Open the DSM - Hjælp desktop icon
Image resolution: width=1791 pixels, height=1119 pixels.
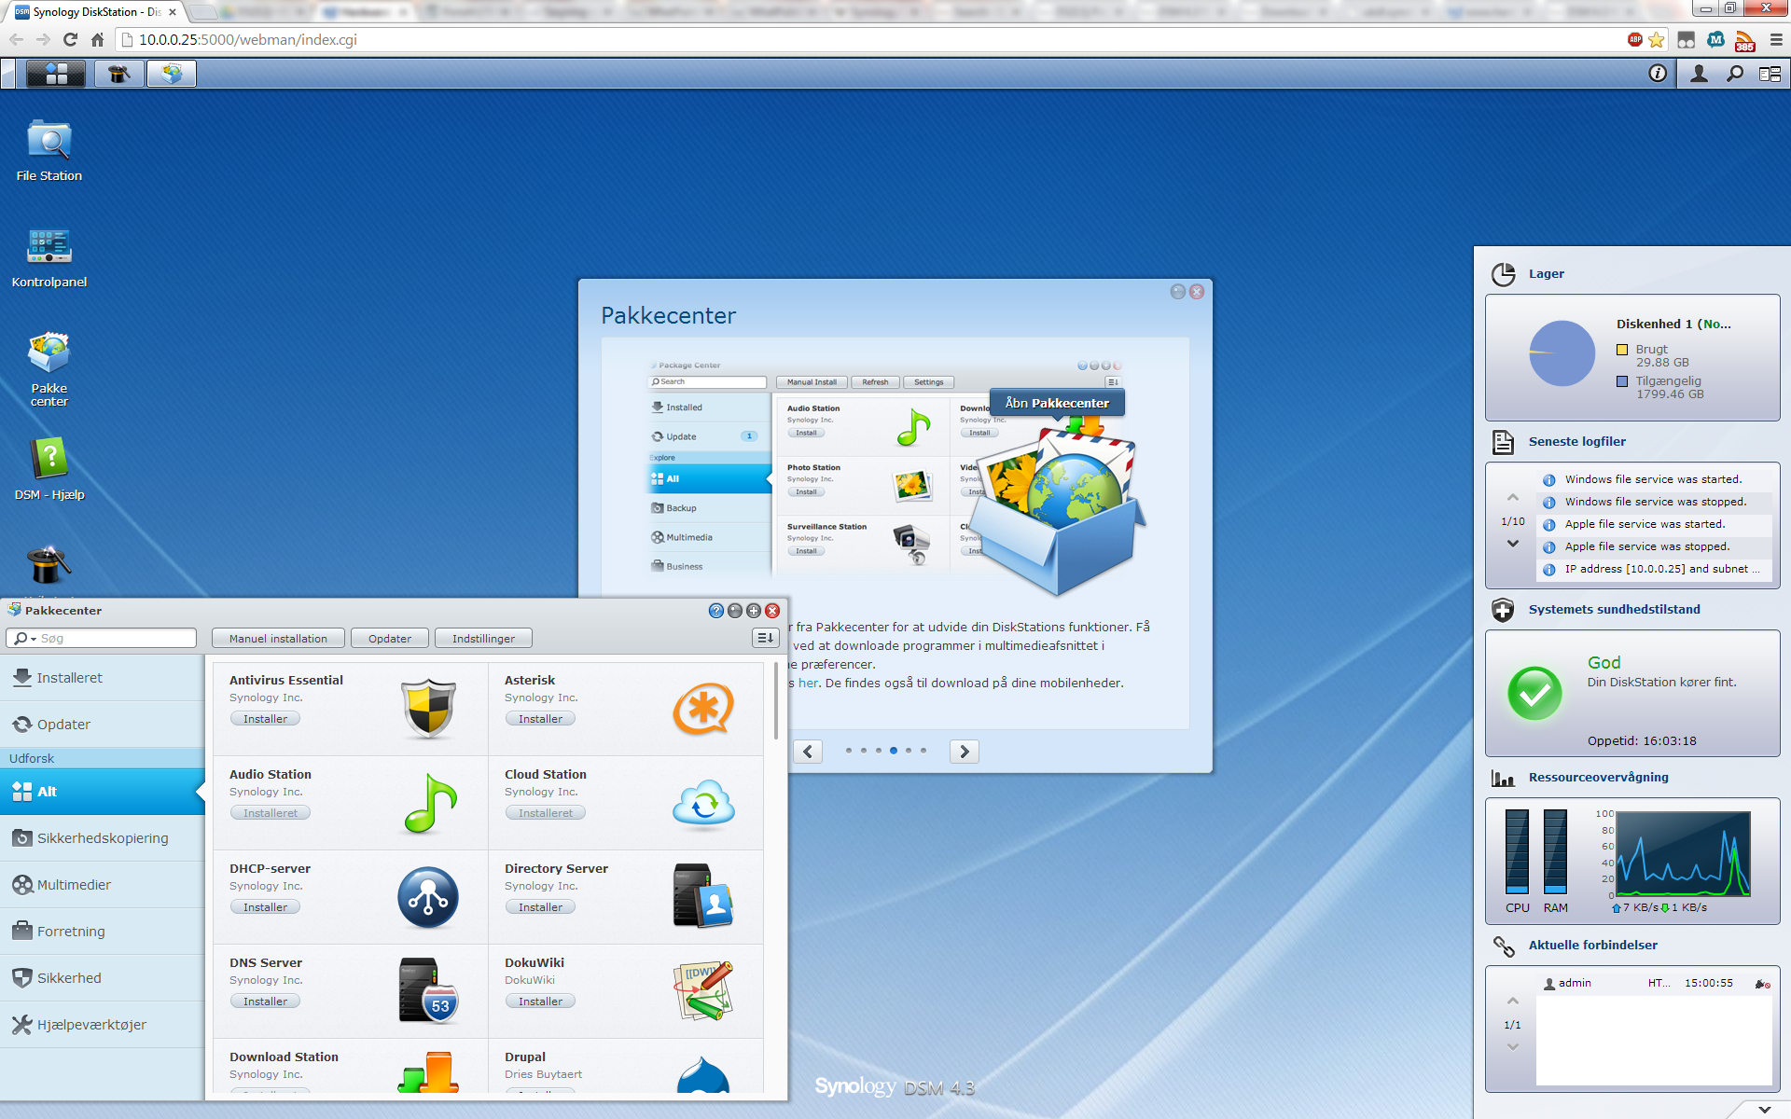coord(49,469)
